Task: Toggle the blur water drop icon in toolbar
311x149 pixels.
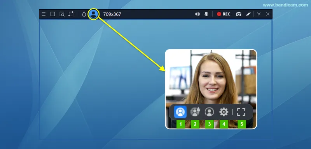Action: (84, 14)
